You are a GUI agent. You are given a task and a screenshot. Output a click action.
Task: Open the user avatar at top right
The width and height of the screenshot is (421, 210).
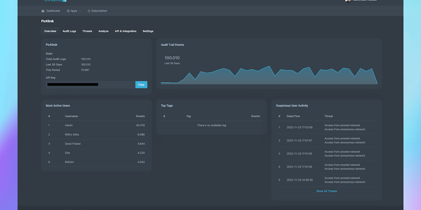pos(348,1)
